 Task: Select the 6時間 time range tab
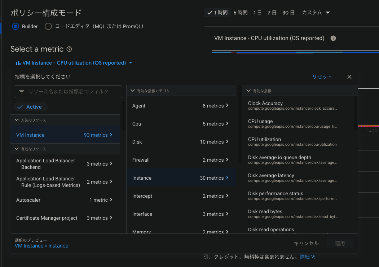[241, 13]
